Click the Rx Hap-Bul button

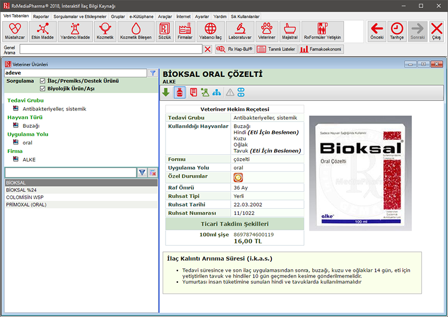tap(235, 49)
